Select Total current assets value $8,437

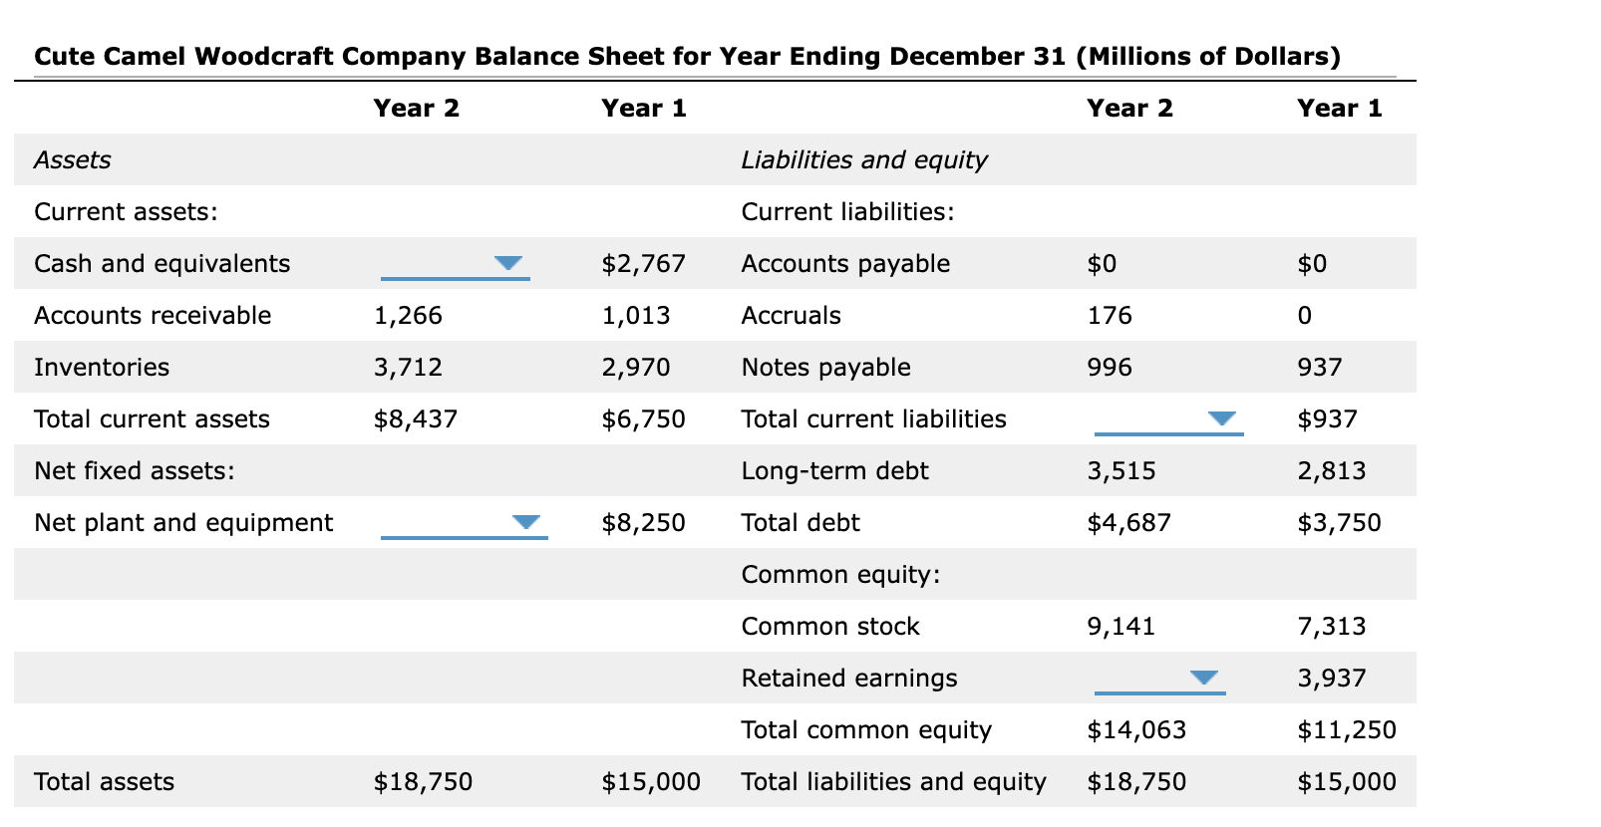pyautogui.click(x=416, y=419)
